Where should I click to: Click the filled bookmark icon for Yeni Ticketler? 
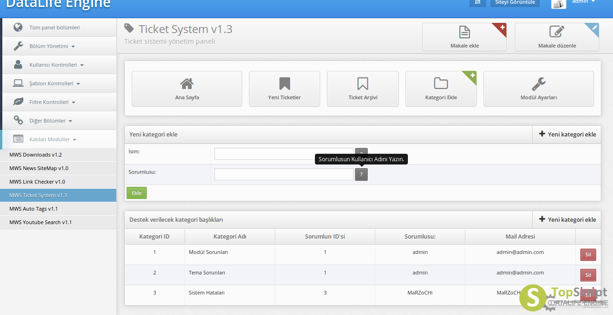coord(285,83)
